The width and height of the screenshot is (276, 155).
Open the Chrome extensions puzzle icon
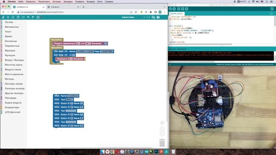(151, 12)
